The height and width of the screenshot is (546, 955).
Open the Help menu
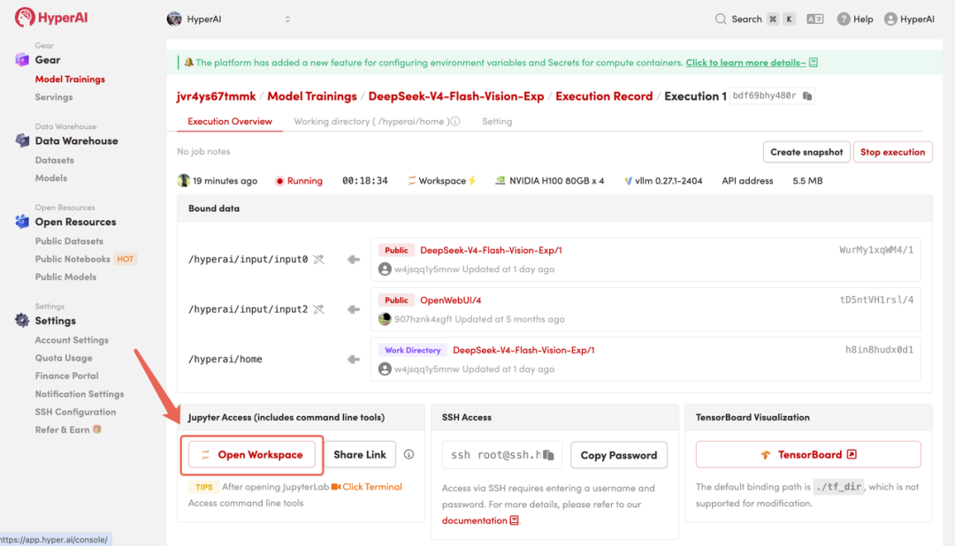pyautogui.click(x=855, y=19)
